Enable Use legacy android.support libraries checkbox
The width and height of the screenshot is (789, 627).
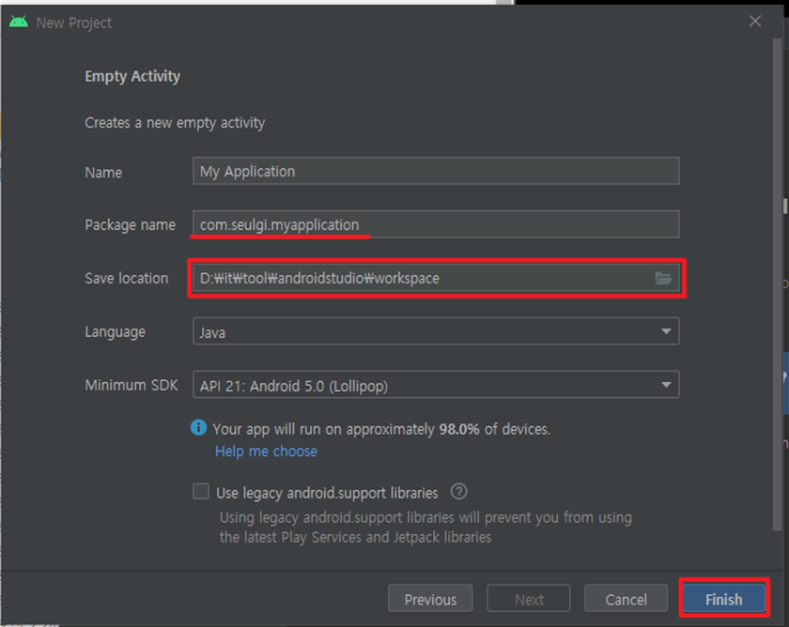pyautogui.click(x=201, y=491)
